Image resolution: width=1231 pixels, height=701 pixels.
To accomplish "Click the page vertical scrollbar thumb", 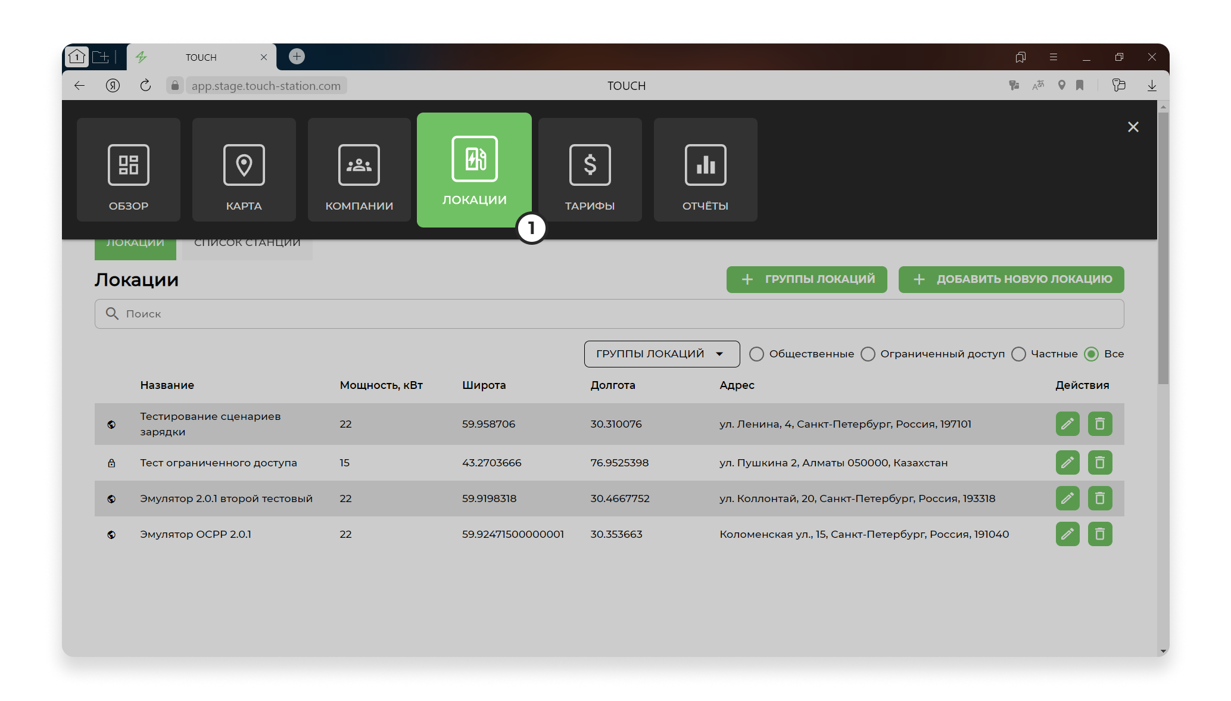I will tap(1163, 247).
